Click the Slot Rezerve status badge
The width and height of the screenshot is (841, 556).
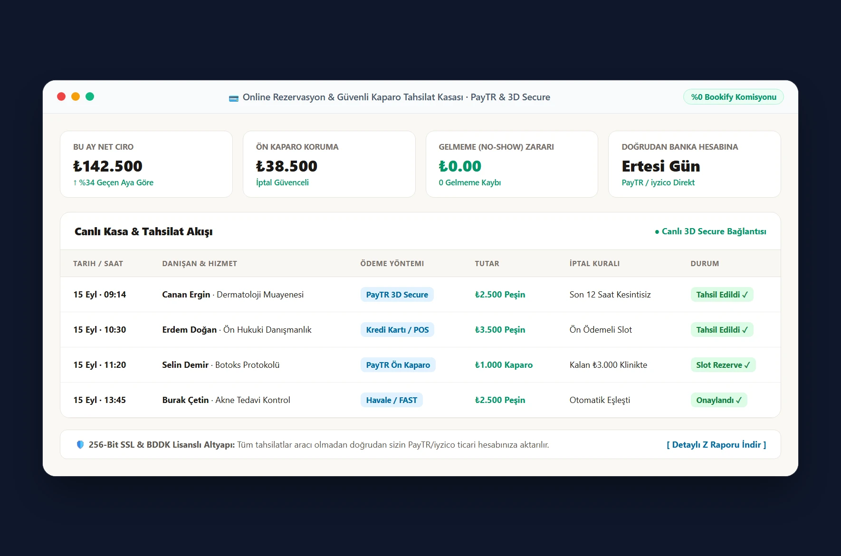(x=723, y=365)
